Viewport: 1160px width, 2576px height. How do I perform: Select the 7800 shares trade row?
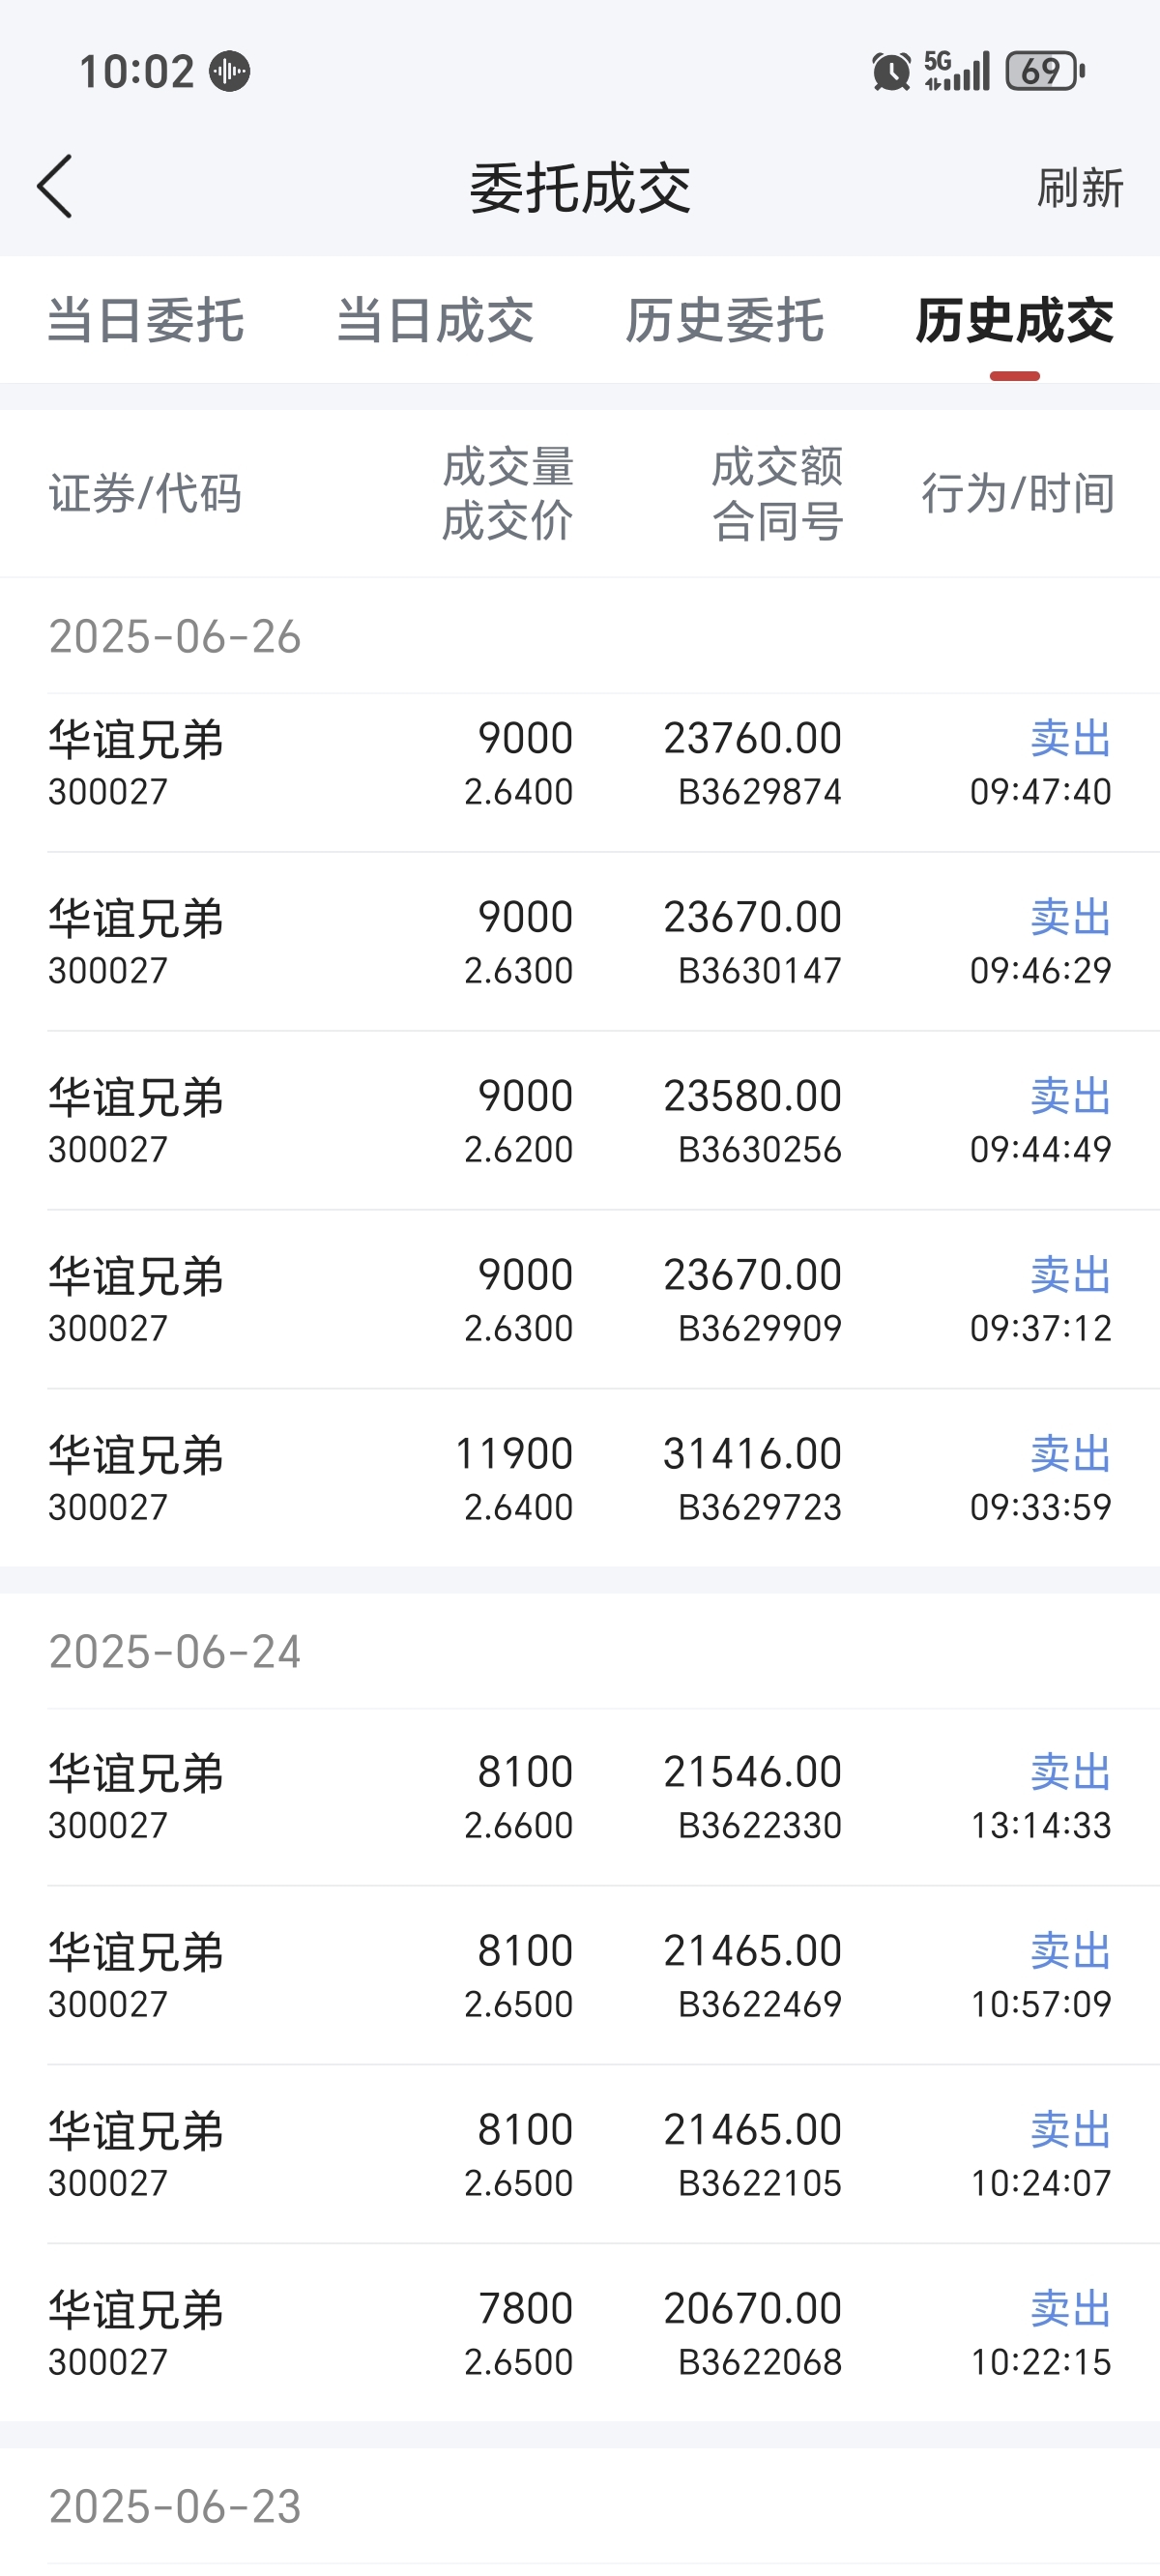[580, 2334]
